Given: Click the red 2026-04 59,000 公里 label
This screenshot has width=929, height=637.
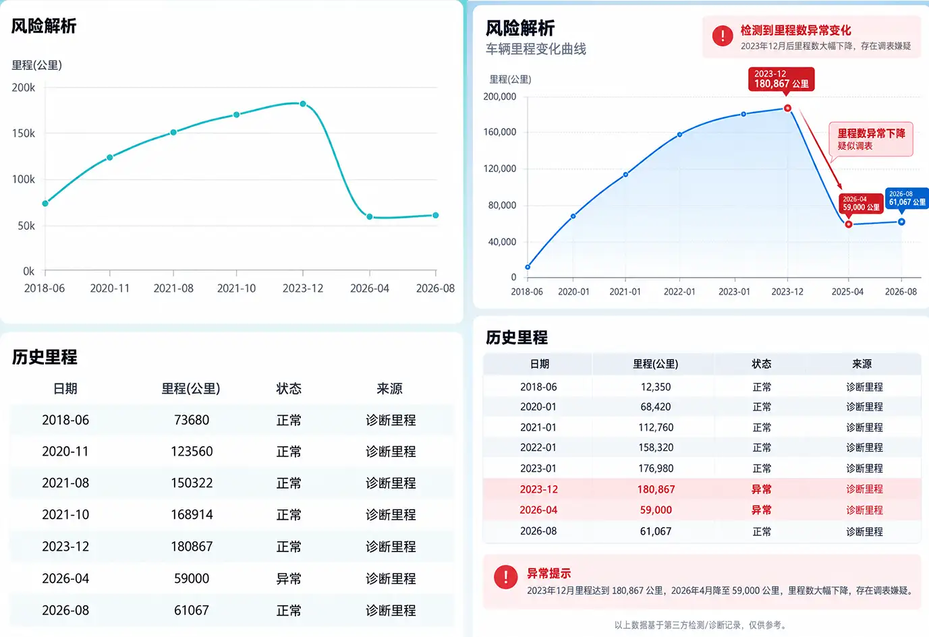Looking at the screenshot, I should pos(861,203).
